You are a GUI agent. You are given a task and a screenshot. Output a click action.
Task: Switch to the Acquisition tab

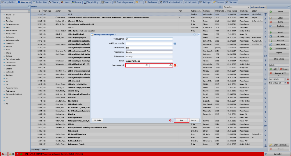click(8, 2)
